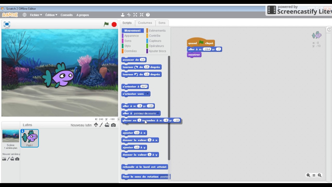Select the Apparence block category
Image resolution: width=332 pixels, height=187 pixels.
tap(131, 36)
